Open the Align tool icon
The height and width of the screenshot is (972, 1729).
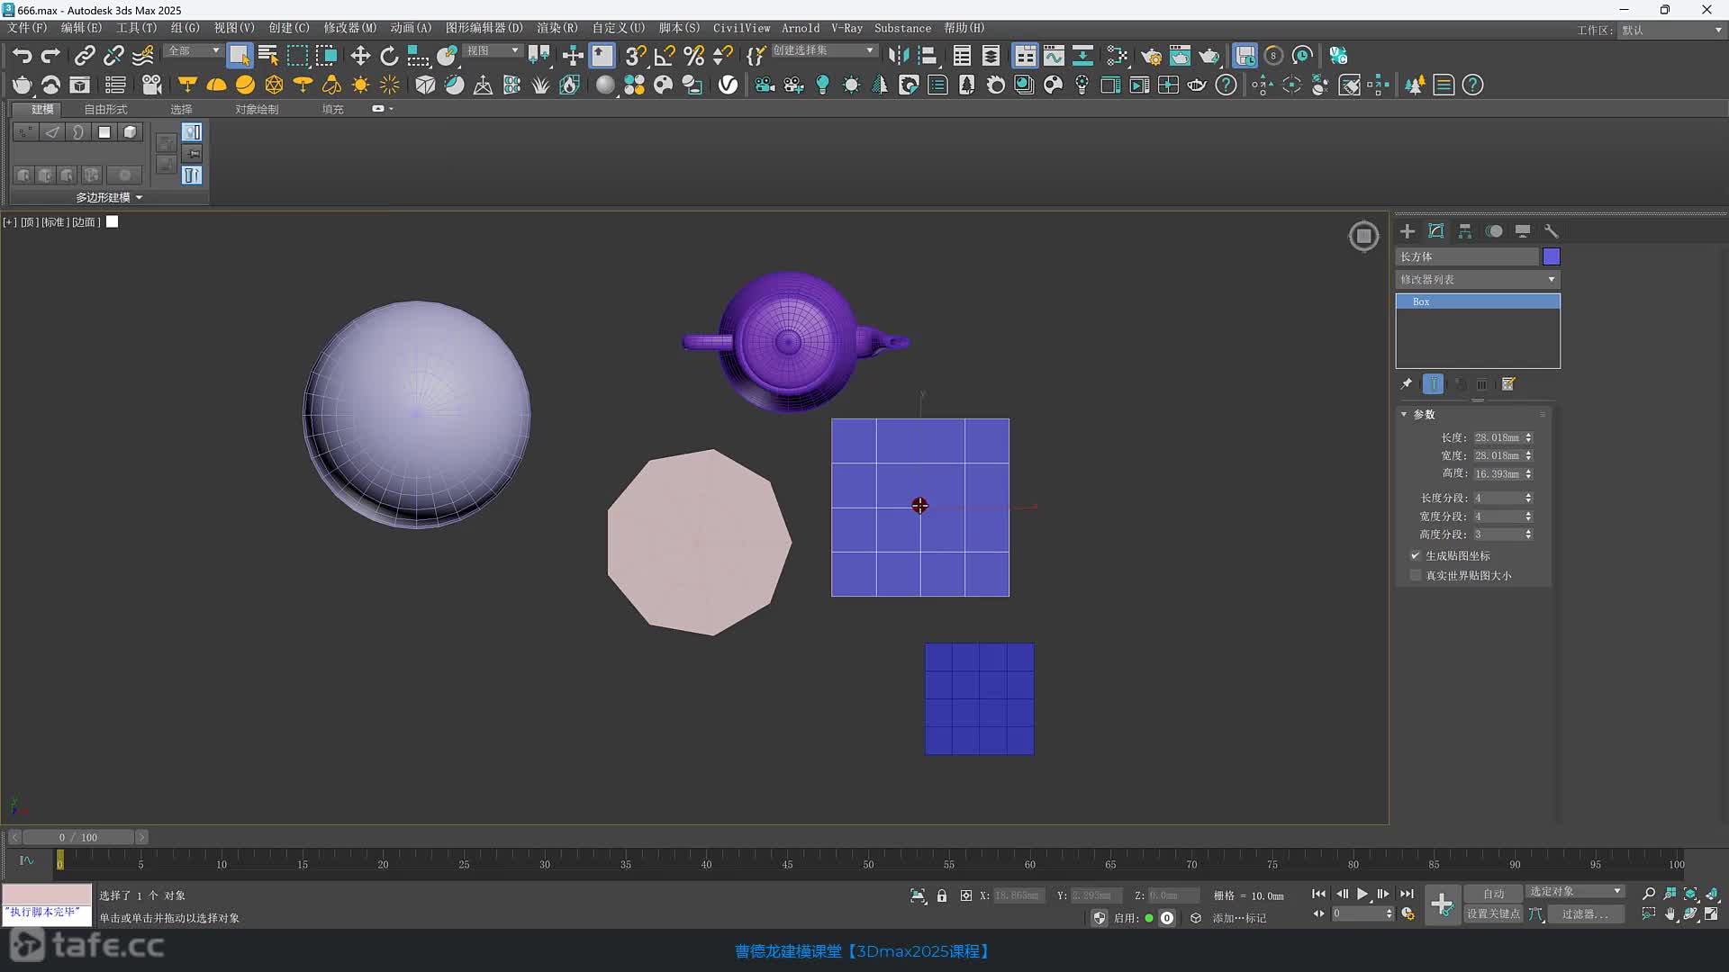(928, 56)
